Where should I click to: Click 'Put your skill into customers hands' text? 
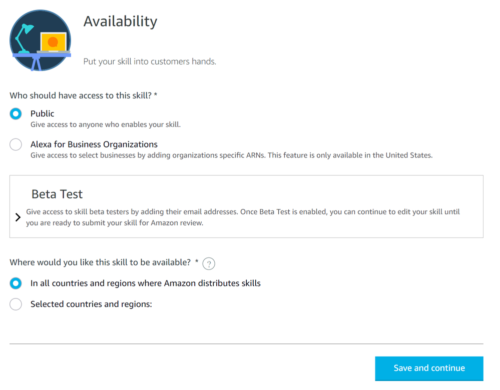149,62
